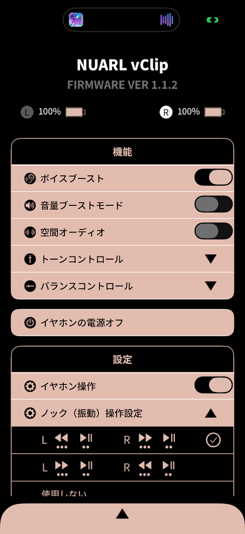Viewport: 245px width, 534px height.
Task: Click the power icon in イヤホンの電源オフ
Action: [30, 322]
